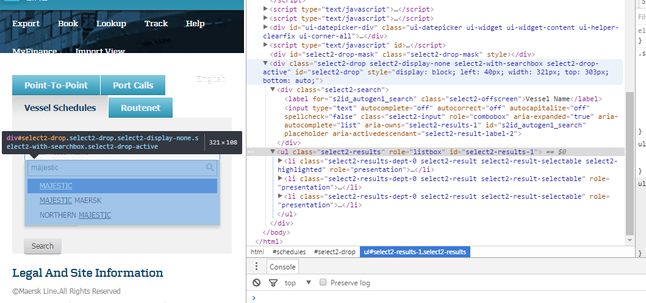The image size is (646, 303).
Task: Open the 'top' execution context dropdown
Action: [308, 283]
